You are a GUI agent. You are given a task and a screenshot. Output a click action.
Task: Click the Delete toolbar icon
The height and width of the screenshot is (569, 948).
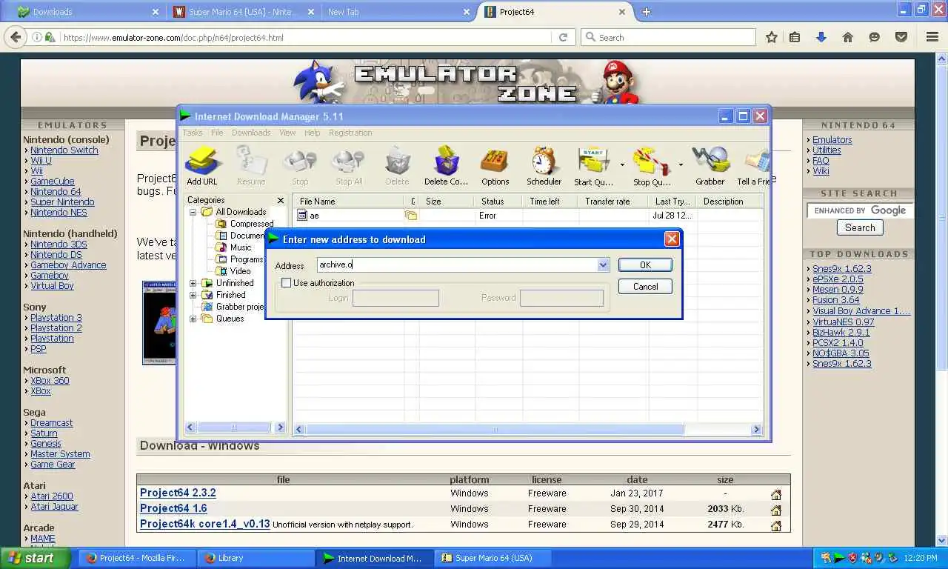(x=397, y=166)
